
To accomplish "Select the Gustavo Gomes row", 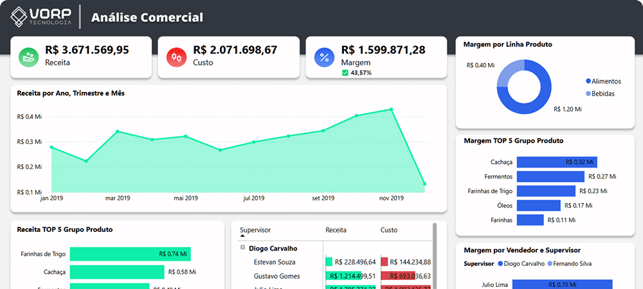I will (x=336, y=276).
